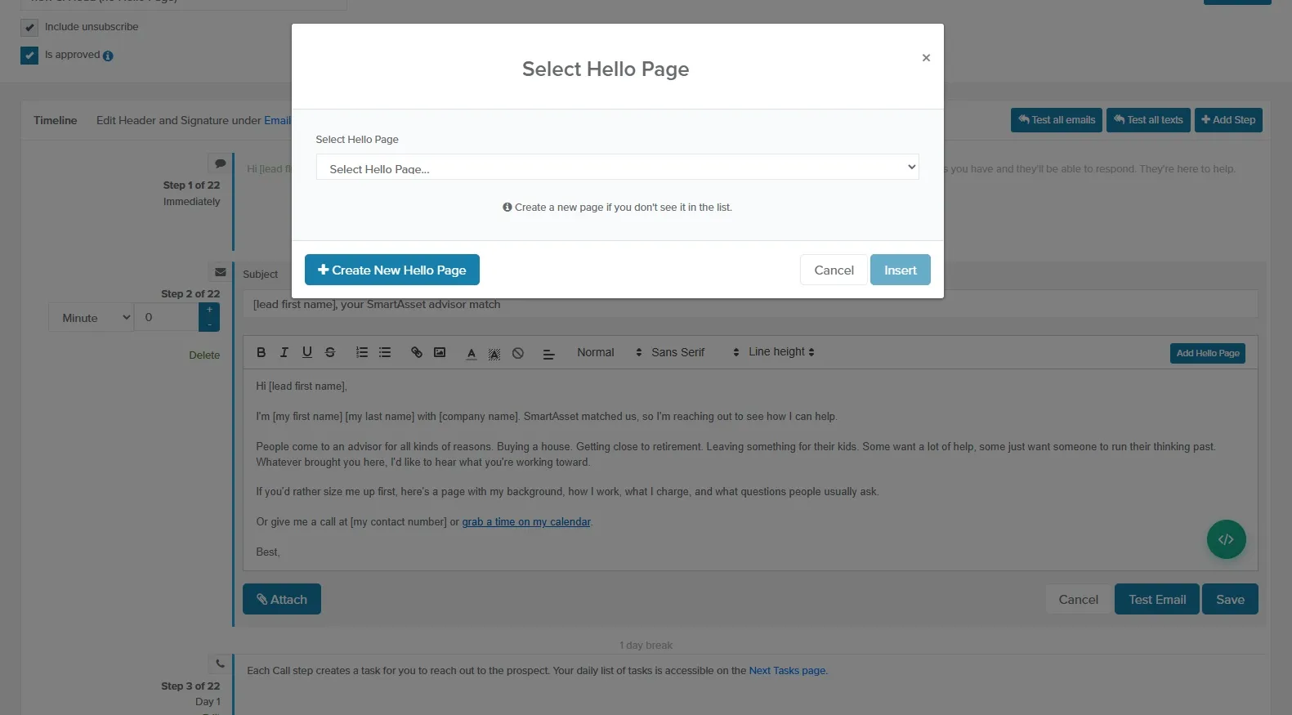Click the Test all texts button
Viewport: 1292px width, 715px height.
[x=1148, y=120]
